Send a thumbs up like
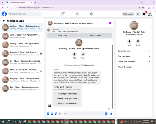This screenshot has height=124, width=156. tap(111, 114)
